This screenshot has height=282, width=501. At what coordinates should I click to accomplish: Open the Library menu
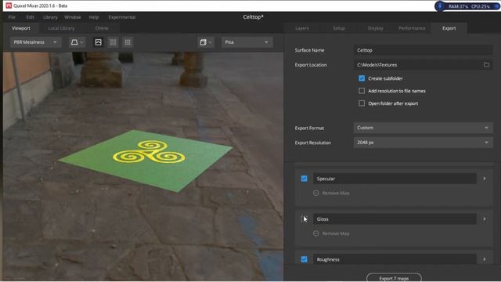point(50,17)
